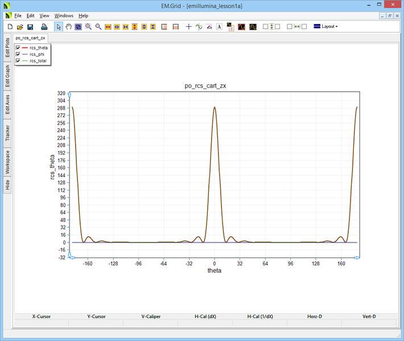Select the po_rcs_cart_zx tab
The image size is (404, 341).
(31, 38)
